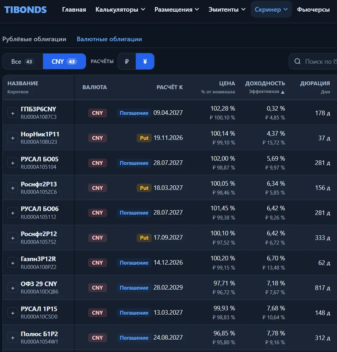Click the search magnifier icon
This screenshot has height=352, width=337.
[x=297, y=61]
